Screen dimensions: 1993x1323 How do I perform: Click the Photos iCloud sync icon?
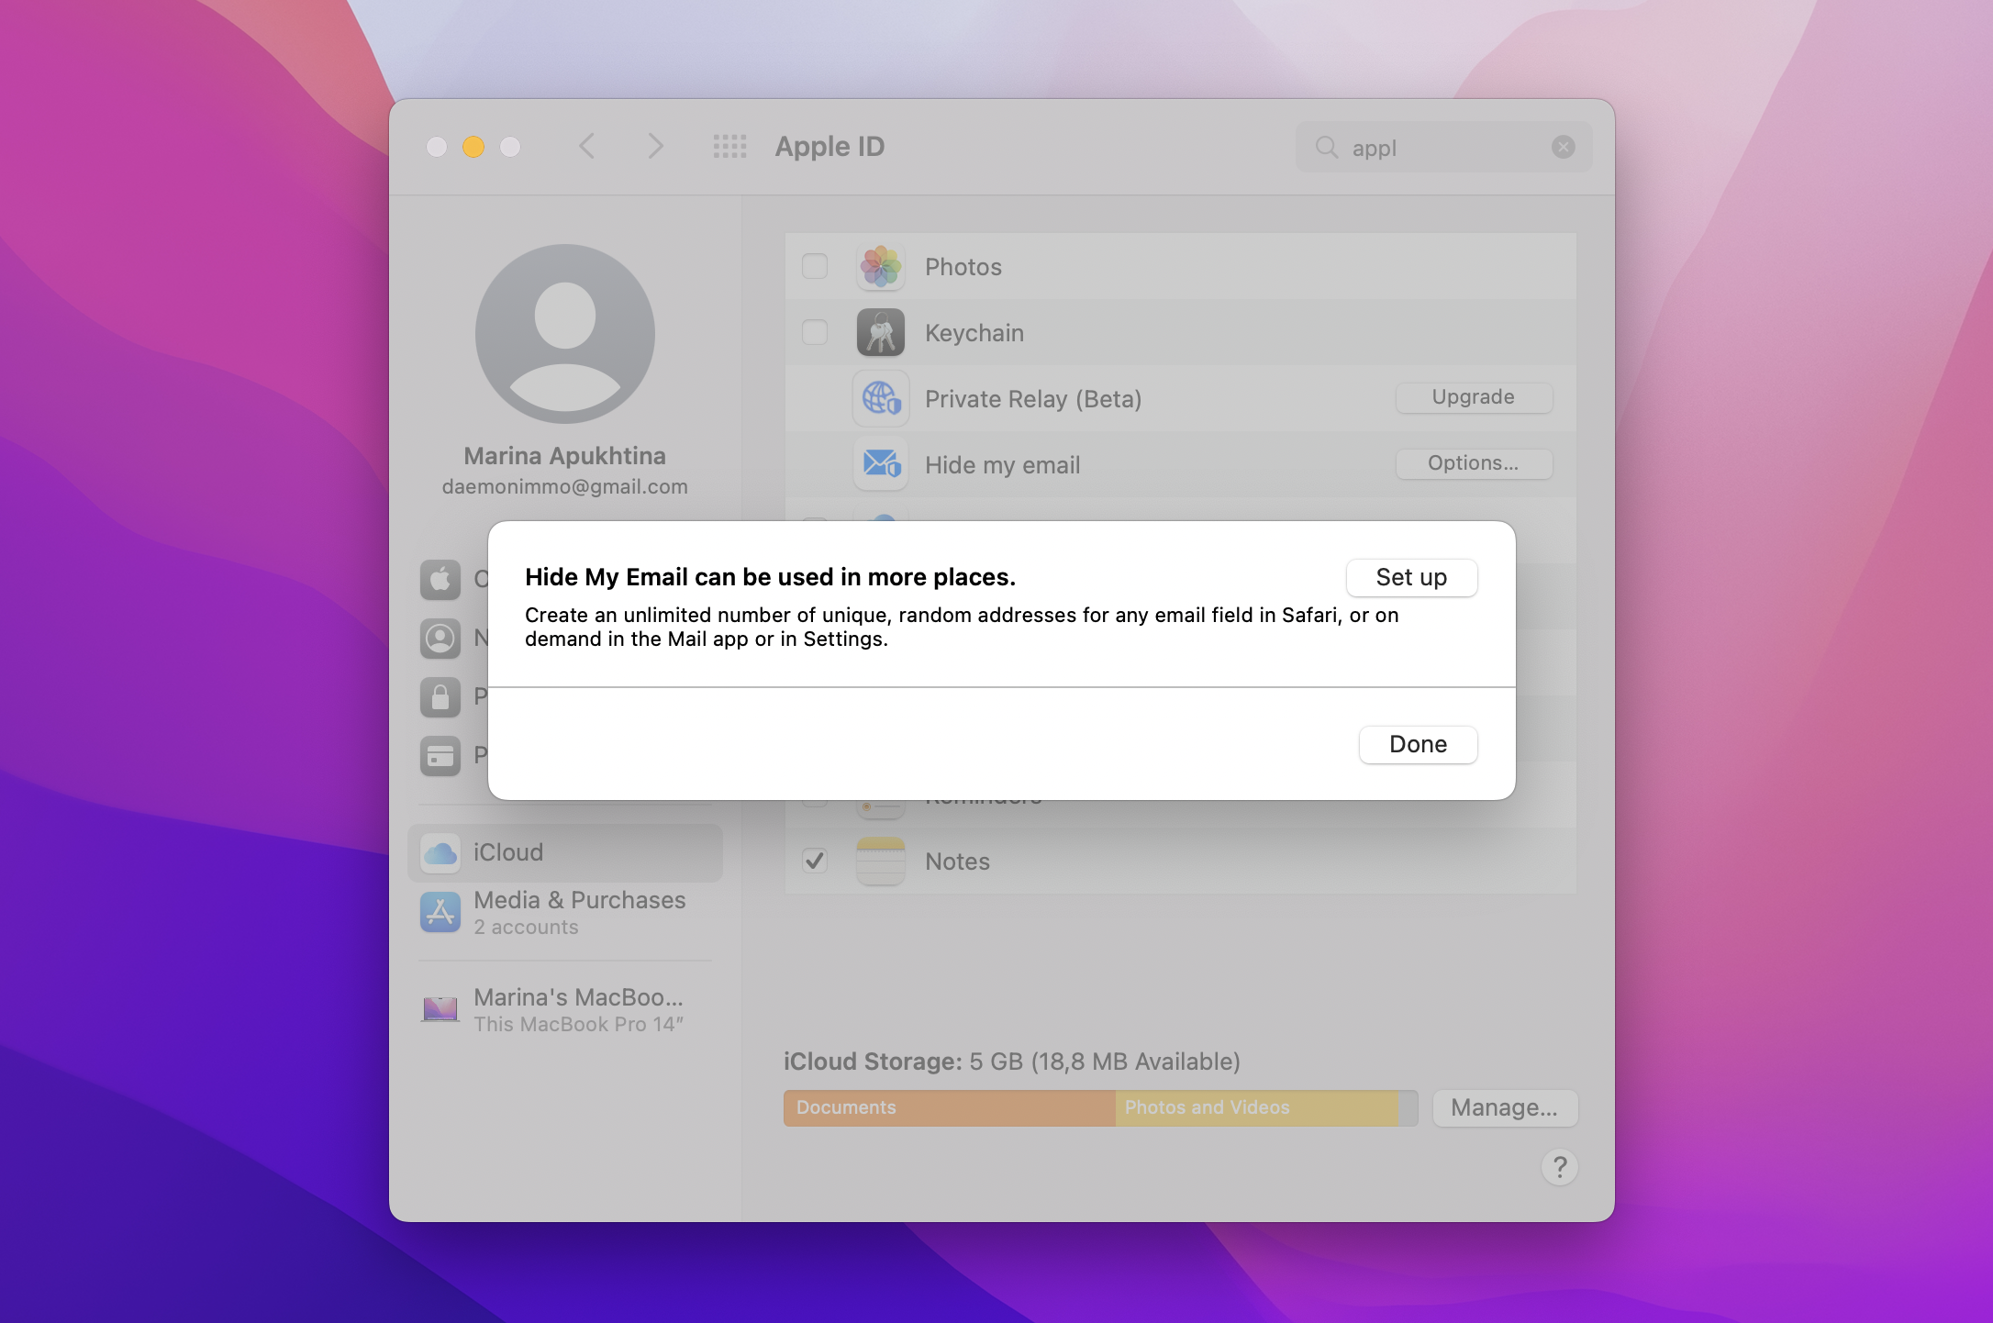click(x=880, y=266)
